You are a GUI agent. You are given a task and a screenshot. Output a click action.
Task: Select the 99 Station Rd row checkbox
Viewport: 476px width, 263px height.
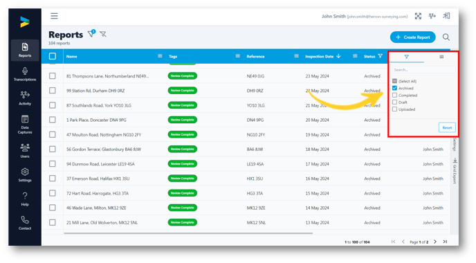(53, 91)
